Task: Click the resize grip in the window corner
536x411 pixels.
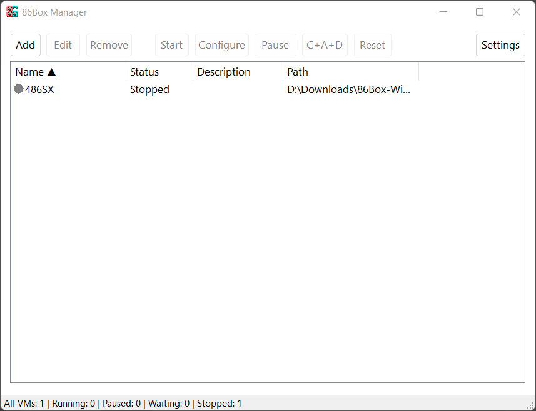Action: (530, 405)
